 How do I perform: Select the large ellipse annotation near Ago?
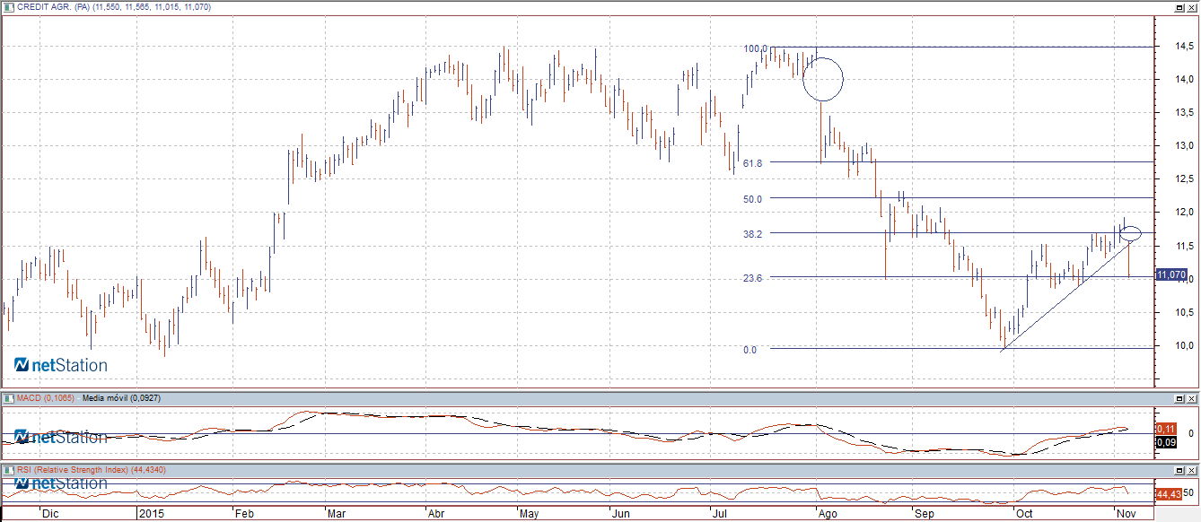pyautogui.click(x=823, y=79)
